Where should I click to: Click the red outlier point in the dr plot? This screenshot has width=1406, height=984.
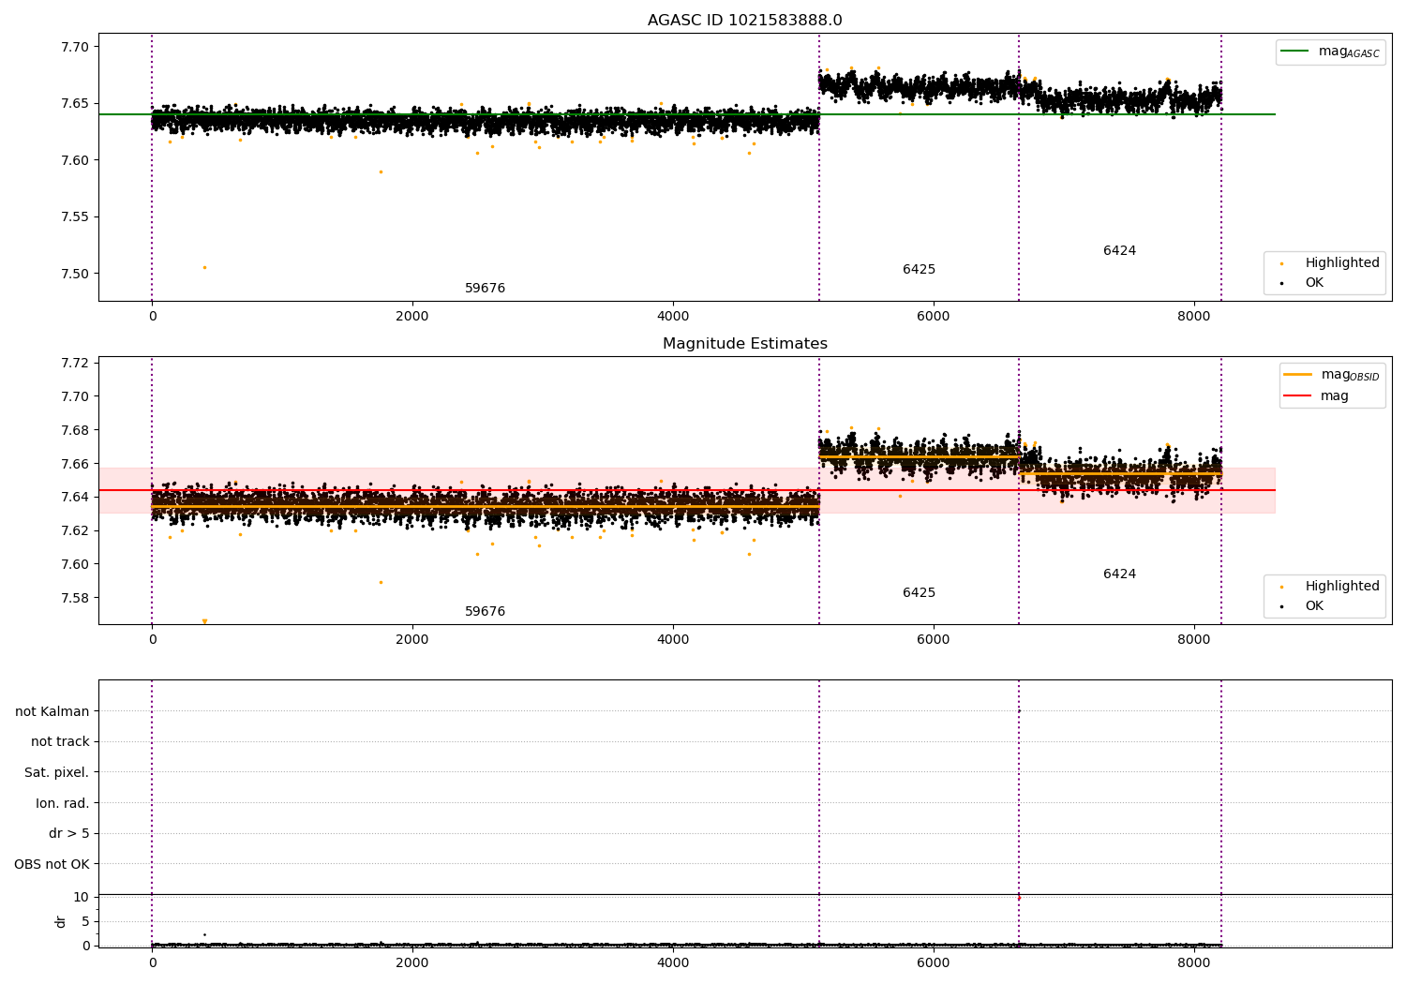click(1019, 898)
